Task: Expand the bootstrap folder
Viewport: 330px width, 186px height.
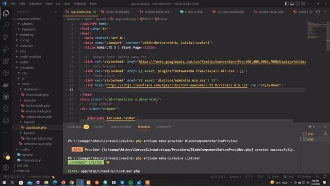Action: (x=27, y=35)
